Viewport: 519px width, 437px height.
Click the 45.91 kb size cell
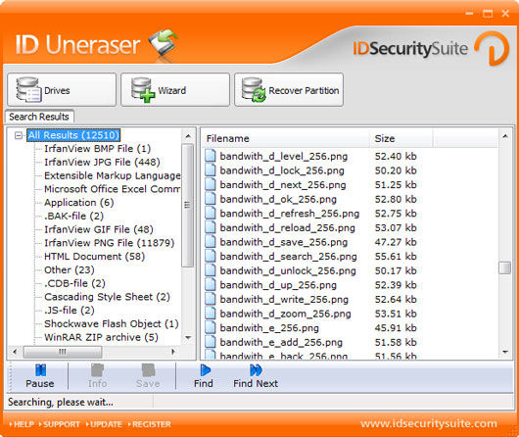tap(396, 328)
